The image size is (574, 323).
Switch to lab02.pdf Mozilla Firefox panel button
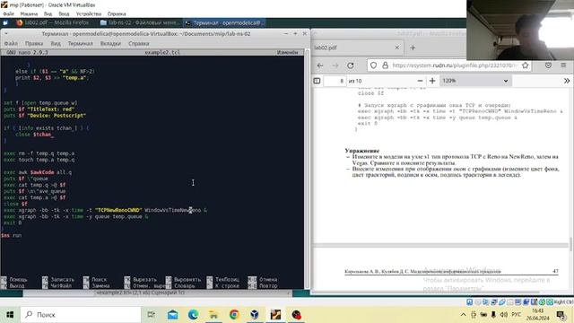pyautogui.click(x=54, y=22)
